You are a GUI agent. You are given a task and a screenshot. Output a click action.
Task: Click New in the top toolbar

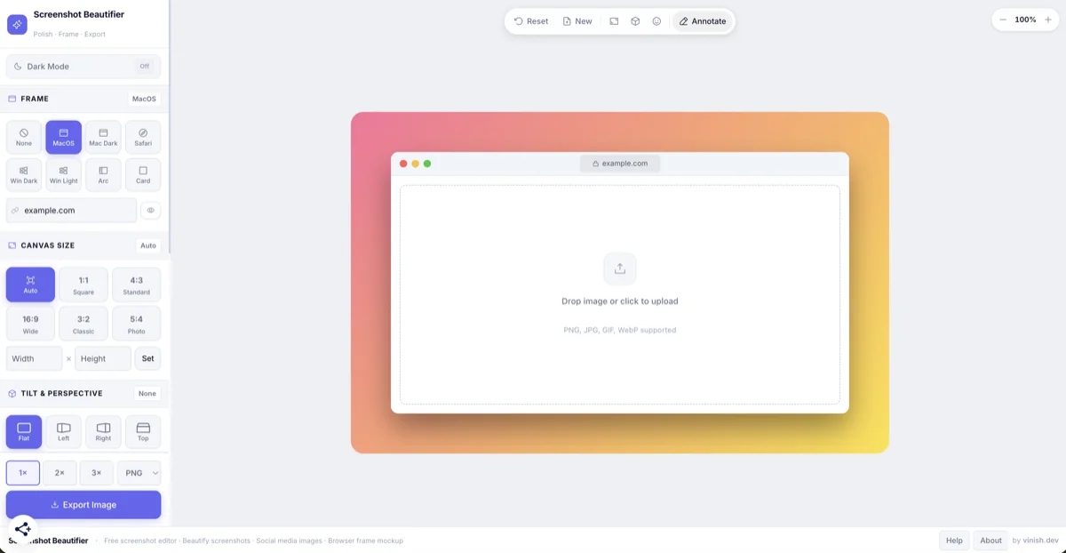[x=577, y=21]
